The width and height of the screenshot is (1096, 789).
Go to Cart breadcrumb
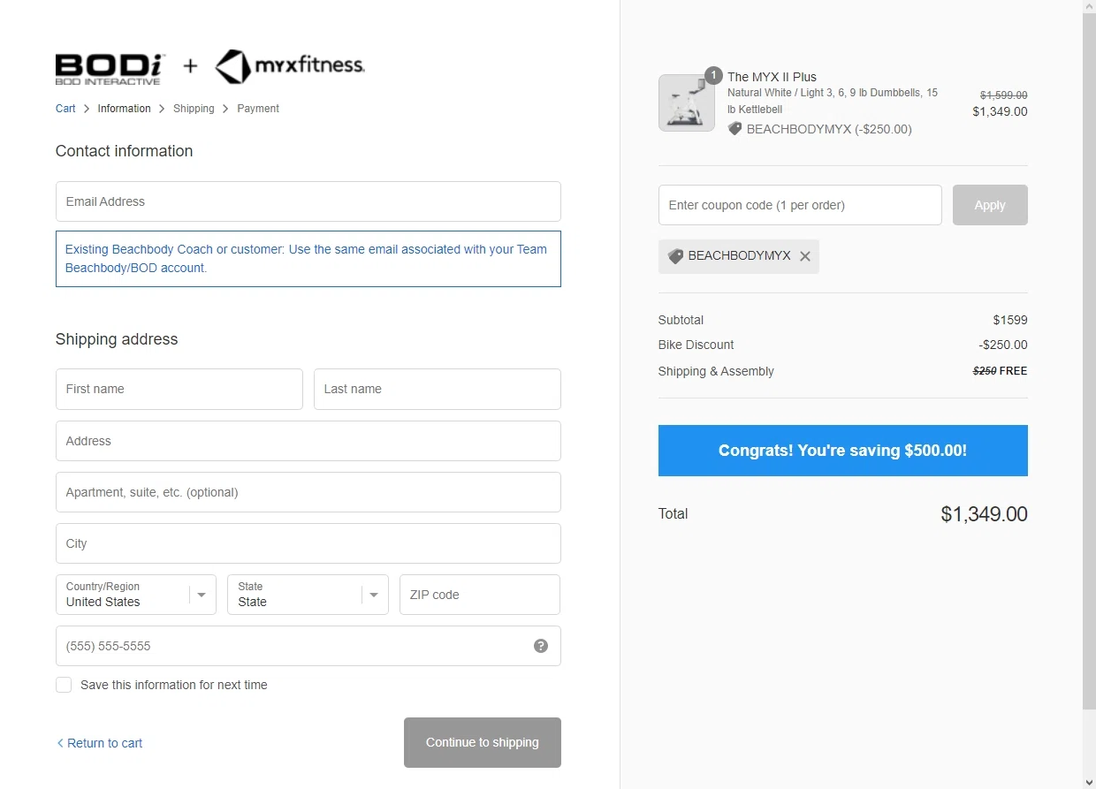coord(65,109)
